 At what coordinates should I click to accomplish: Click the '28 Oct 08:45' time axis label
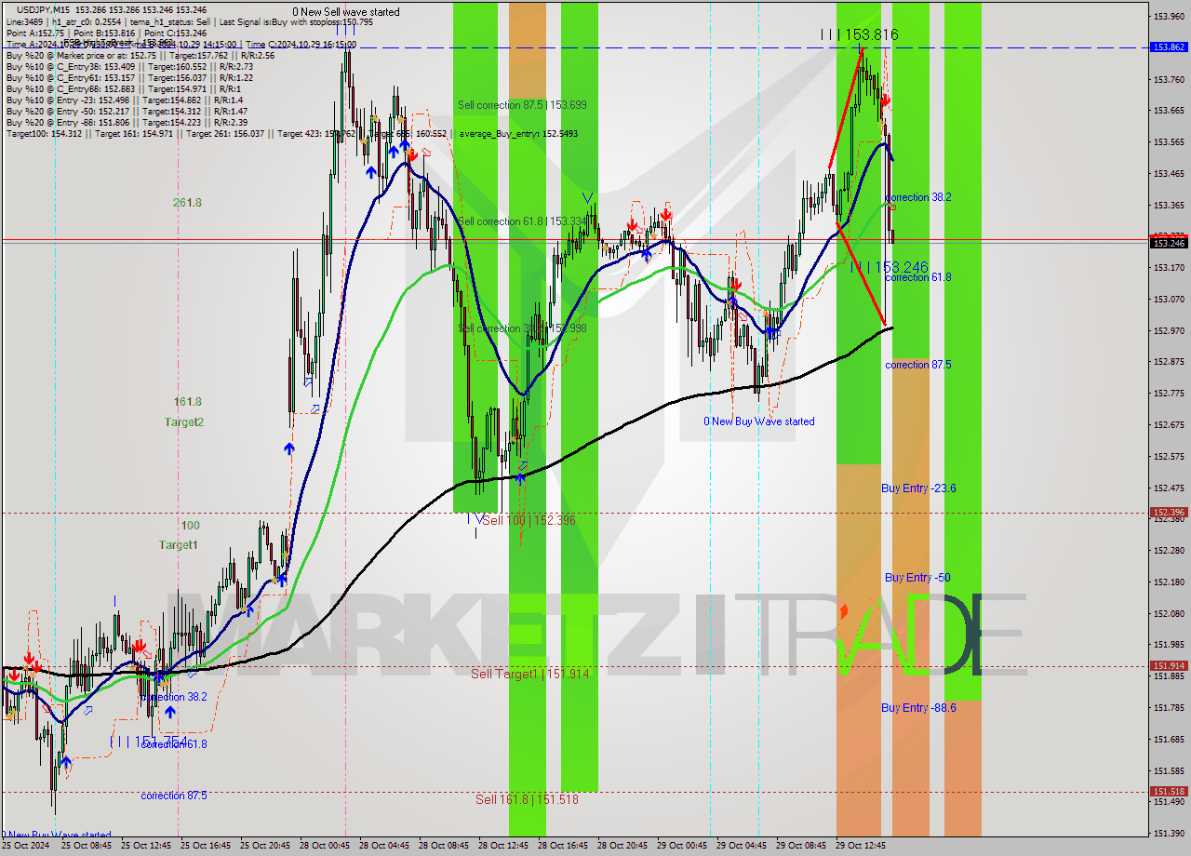point(443,846)
